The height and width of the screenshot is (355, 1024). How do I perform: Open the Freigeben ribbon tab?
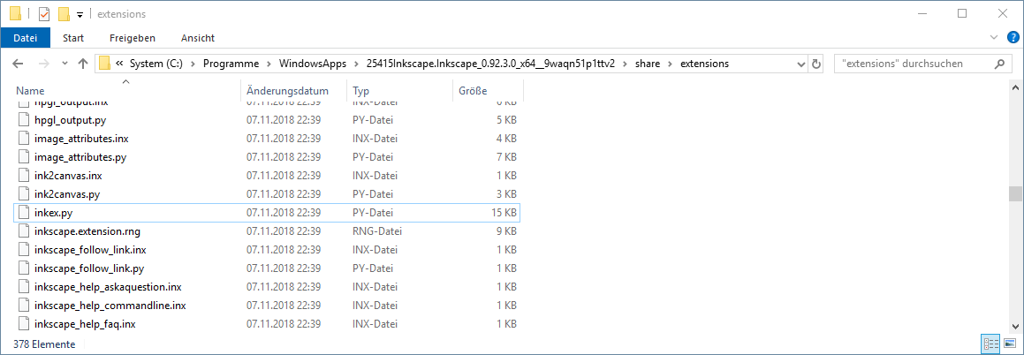[133, 38]
